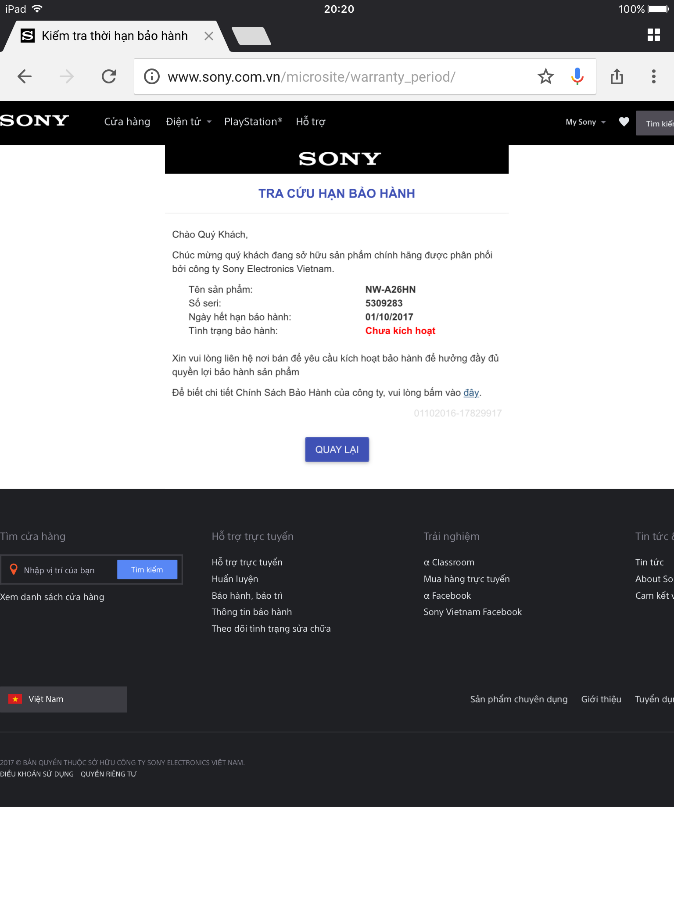Viewport: 674px width, 899px height.
Task: Open Huấn luyện link
Action: (x=235, y=579)
